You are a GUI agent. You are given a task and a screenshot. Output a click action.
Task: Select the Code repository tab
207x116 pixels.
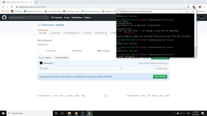43,33
